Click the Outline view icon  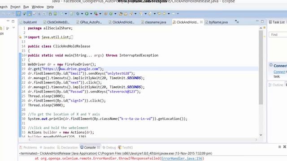click(x=270, y=85)
